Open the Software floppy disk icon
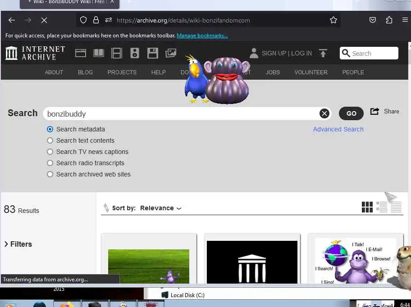This screenshot has height=307, width=411. [x=153, y=53]
